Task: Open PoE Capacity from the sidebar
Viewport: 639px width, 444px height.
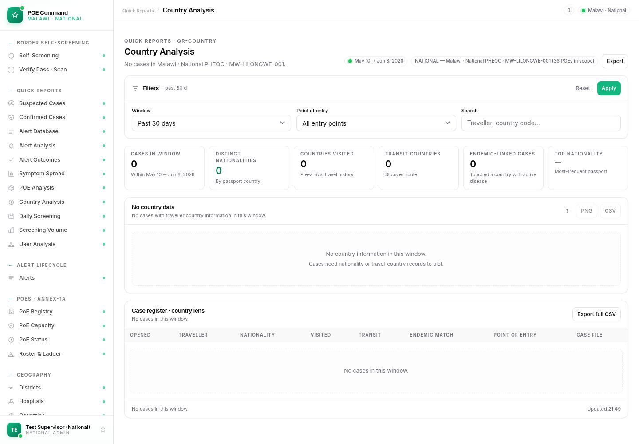Action: 57,325
